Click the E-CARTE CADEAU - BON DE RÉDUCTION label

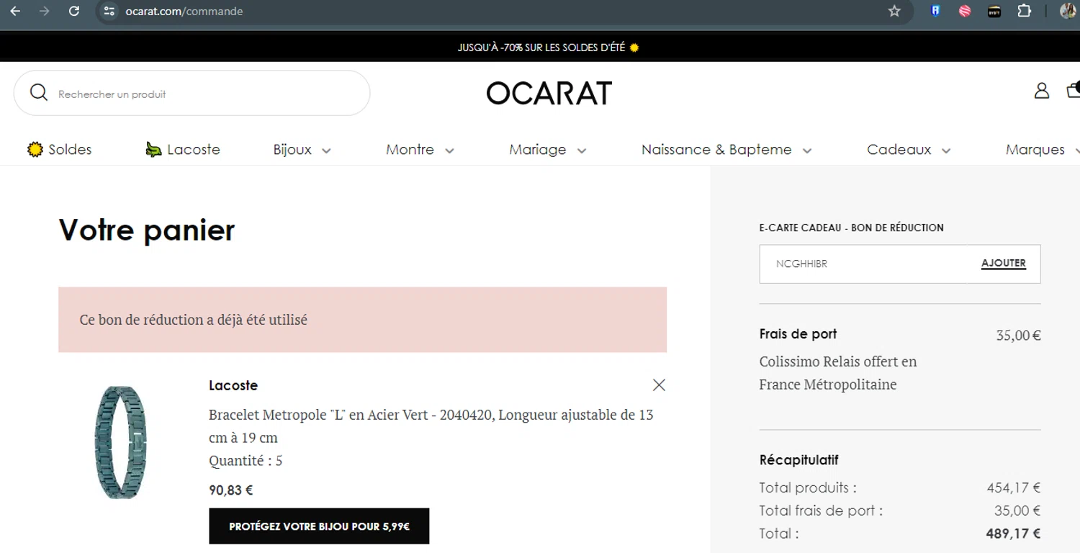tap(851, 228)
